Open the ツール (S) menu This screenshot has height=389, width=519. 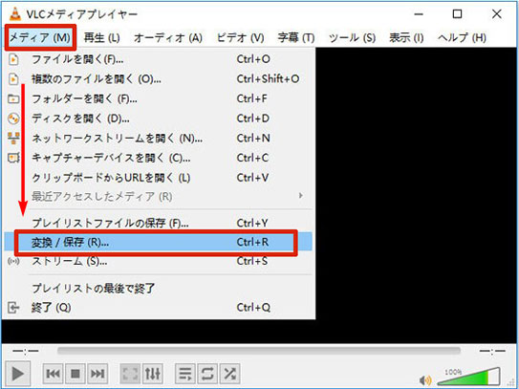click(352, 37)
